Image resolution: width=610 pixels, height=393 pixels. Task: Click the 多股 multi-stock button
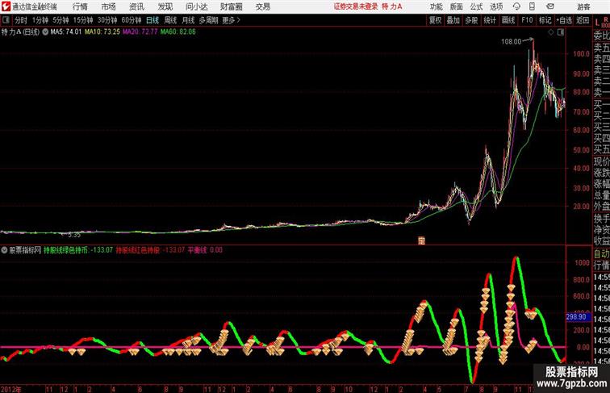(x=471, y=20)
